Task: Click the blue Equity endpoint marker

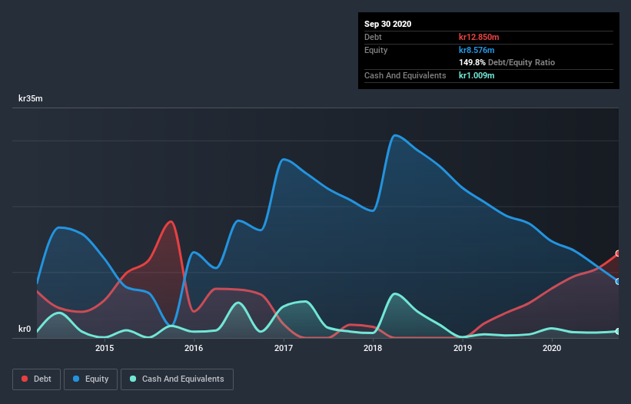Action: (618, 281)
